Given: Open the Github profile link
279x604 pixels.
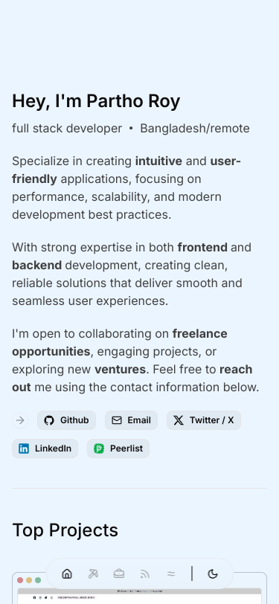Looking at the screenshot, I should point(66,420).
